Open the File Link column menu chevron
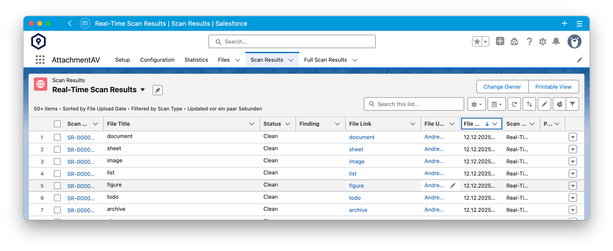The height and width of the screenshot is (251, 613). [412, 124]
